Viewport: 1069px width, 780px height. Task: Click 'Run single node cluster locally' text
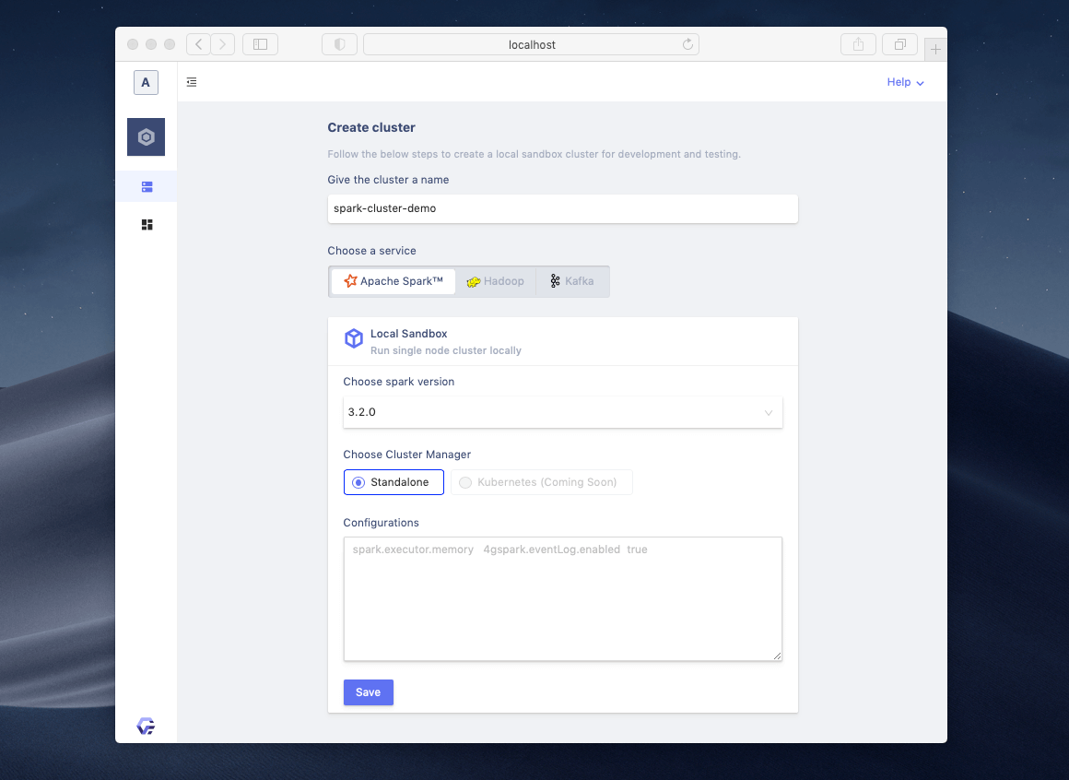446,350
